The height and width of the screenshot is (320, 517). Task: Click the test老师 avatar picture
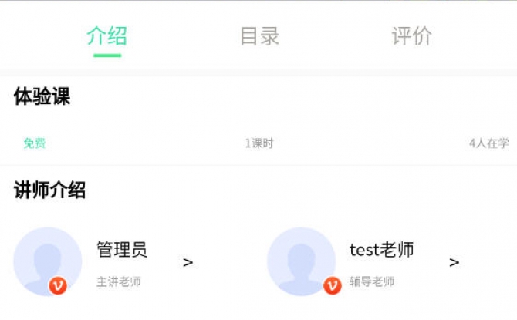pos(301,261)
